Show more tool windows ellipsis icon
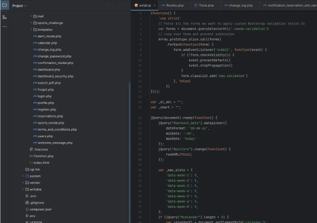Viewport: 317px width, 223px height. point(4,26)
